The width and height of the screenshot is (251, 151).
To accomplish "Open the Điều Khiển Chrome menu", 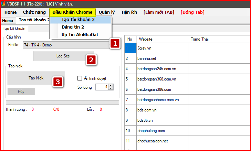I will coord(72,12).
